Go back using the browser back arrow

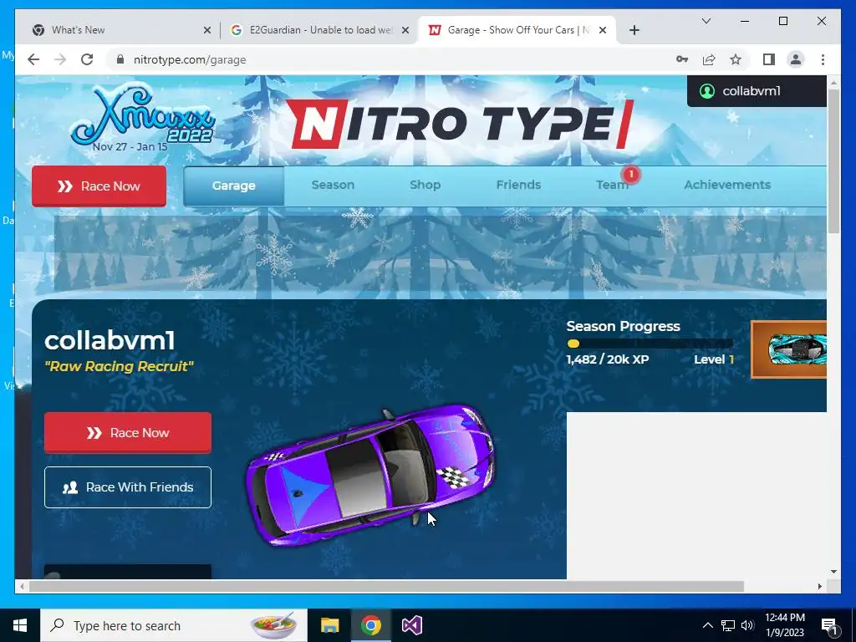point(33,59)
